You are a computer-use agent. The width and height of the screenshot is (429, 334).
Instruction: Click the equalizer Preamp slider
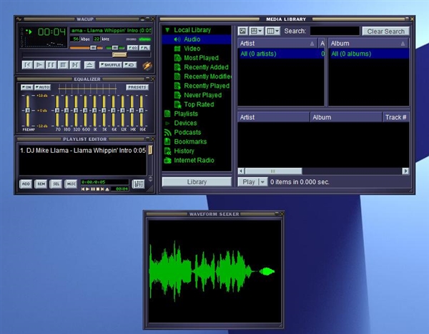(x=27, y=111)
